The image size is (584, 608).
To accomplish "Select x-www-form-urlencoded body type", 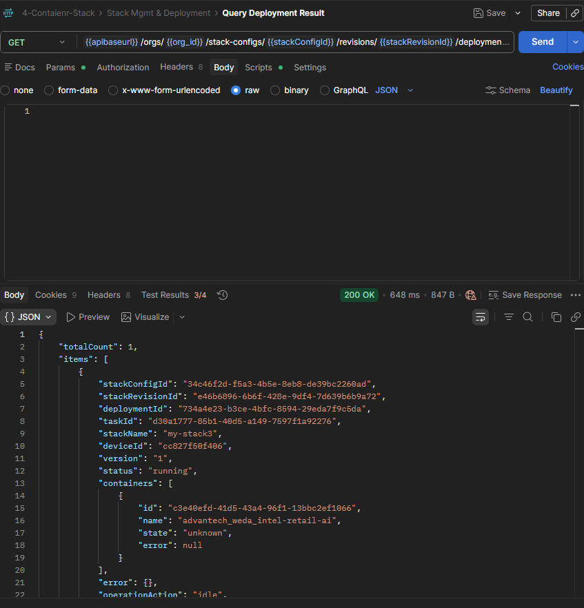I will pos(113,90).
